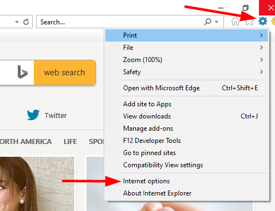Minimize the browser window
The image size is (275, 211).
pyautogui.click(x=221, y=8)
